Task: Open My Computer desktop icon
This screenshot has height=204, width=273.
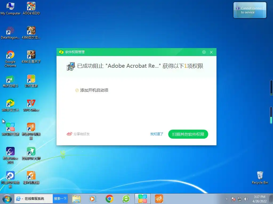Action: tap(10, 9)
